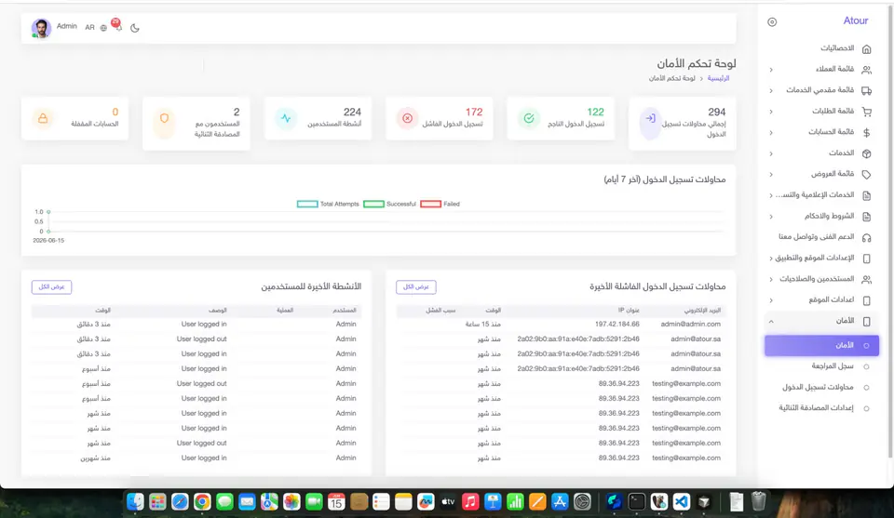Go to الرئيسية breadcrumb link
Screen dimensions: 894x518
point(718,78)
